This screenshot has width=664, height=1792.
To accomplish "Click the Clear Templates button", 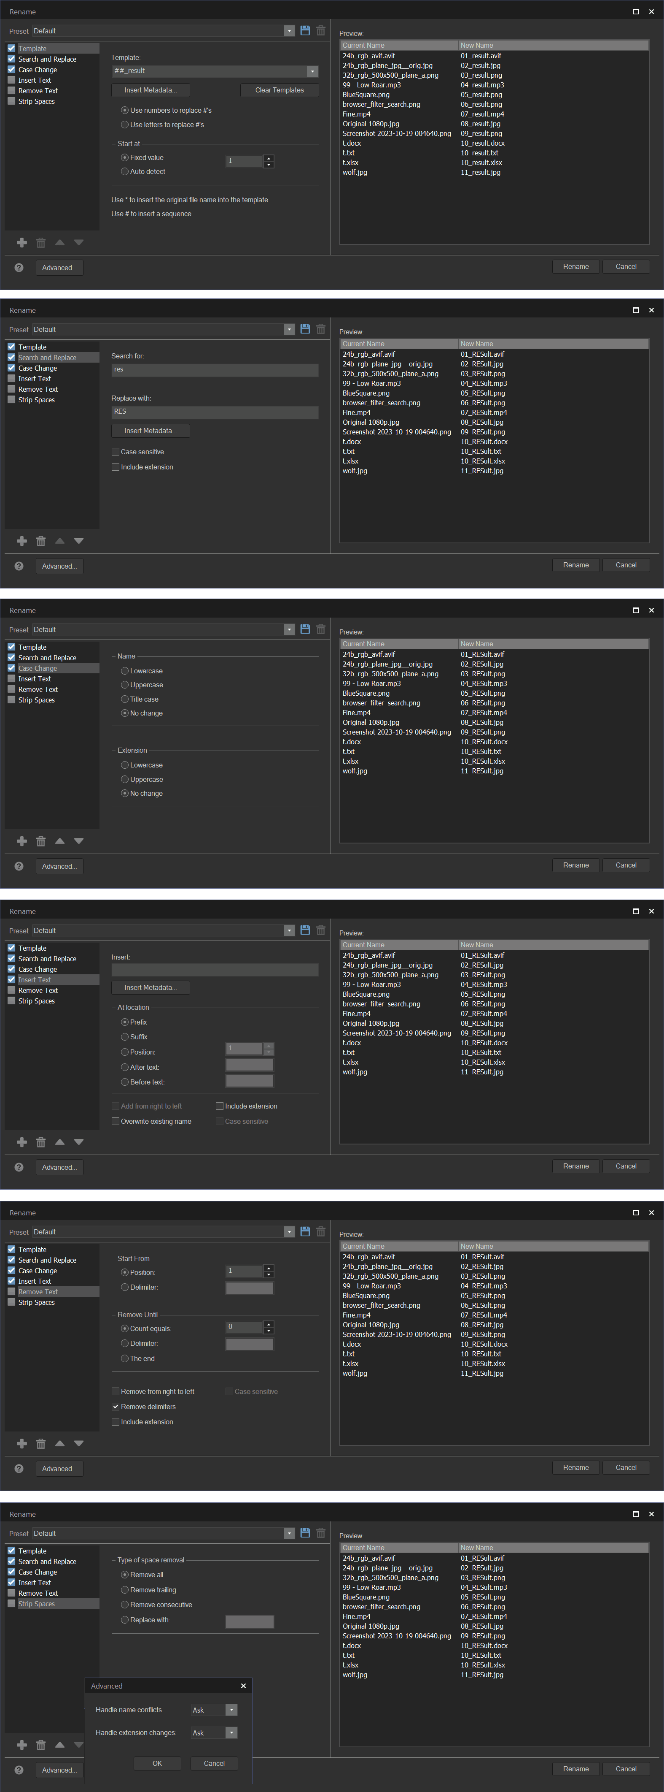I will coord(279,90).
